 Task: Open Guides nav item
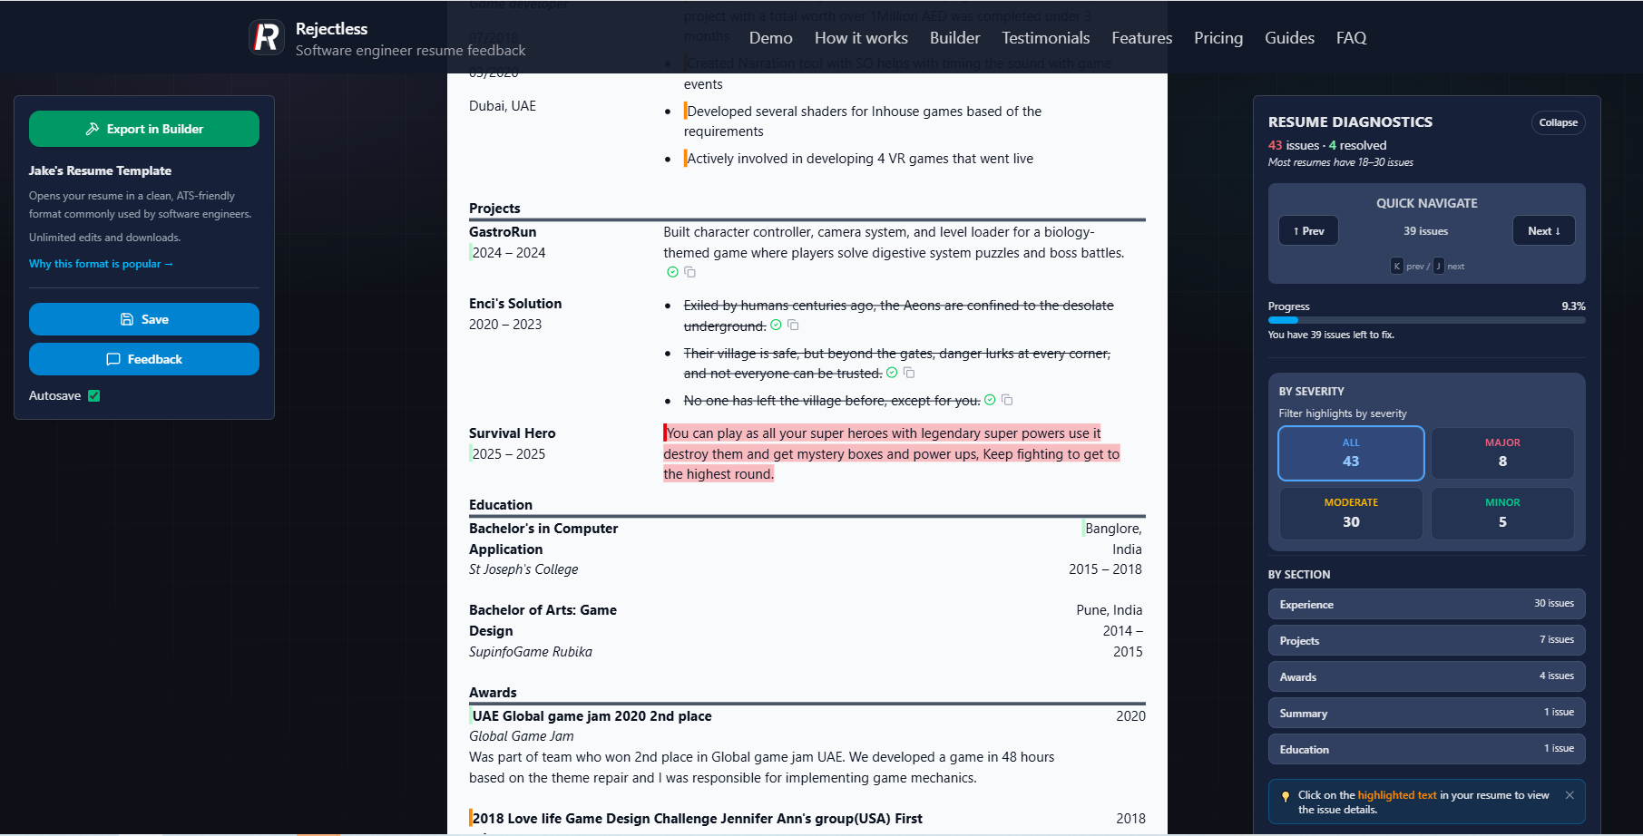coord(1289,38)
